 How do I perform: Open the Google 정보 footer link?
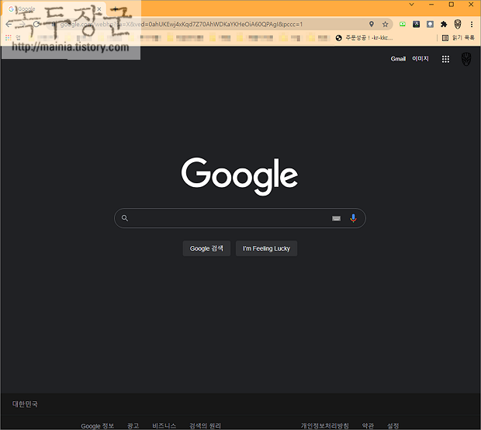pos(98,425)
